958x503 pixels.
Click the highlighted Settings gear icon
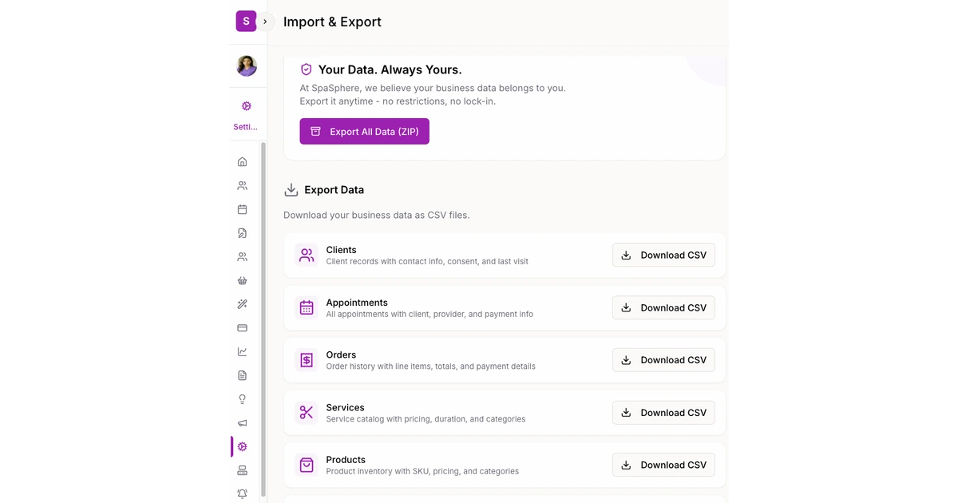(242, 446)
